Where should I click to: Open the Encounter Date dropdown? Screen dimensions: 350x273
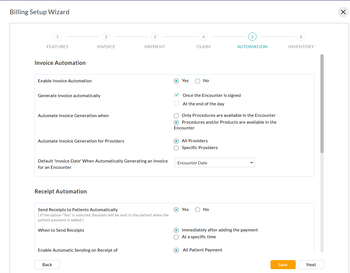point(214,162)
